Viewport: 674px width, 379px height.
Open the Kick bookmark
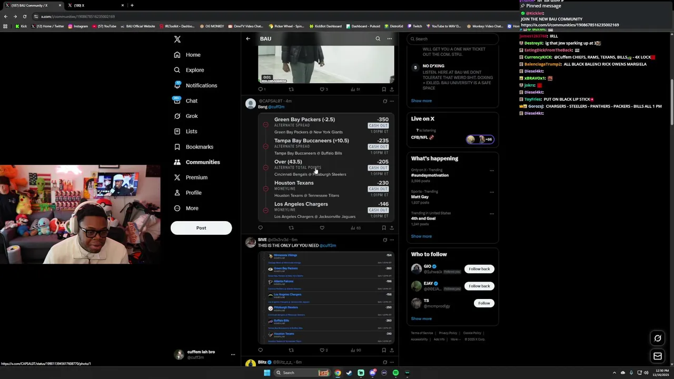21,26
